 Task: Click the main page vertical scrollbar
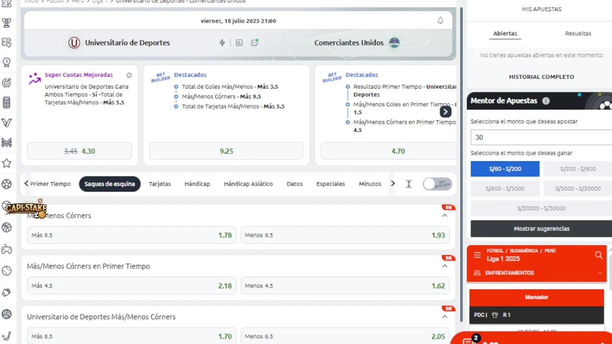(x=461, y=165)
